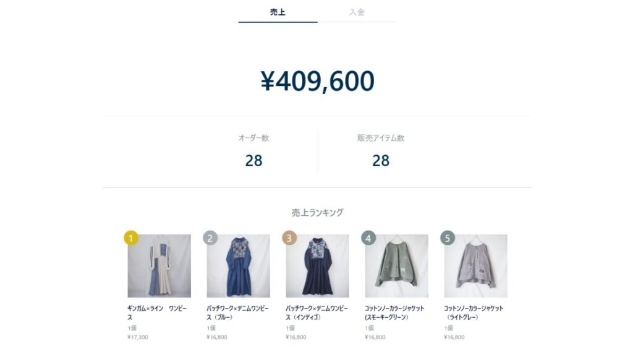Click the rank 4 badge
The height and width of the screenshot is (356, 633).
point(368,238)
